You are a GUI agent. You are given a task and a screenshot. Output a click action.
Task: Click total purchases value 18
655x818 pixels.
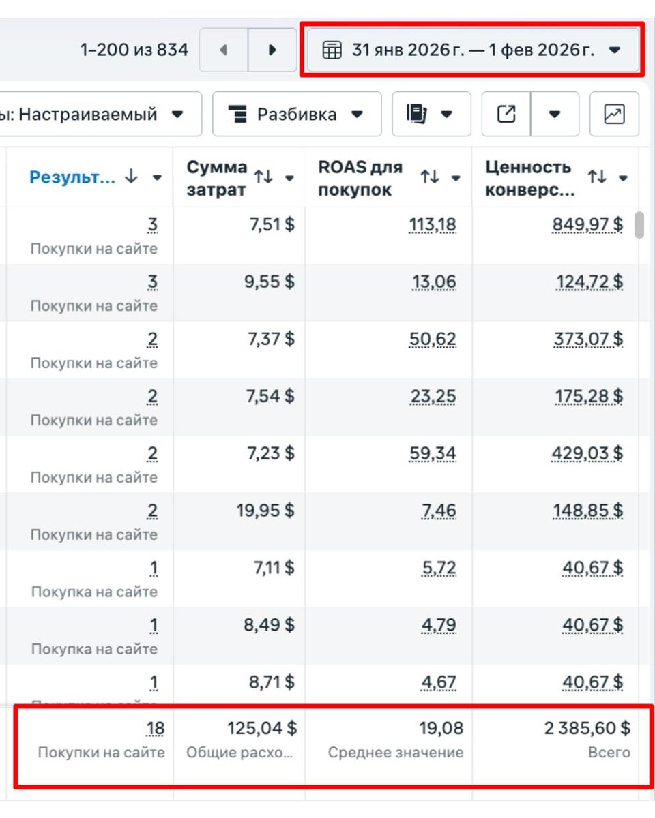(x=155, y=729)
